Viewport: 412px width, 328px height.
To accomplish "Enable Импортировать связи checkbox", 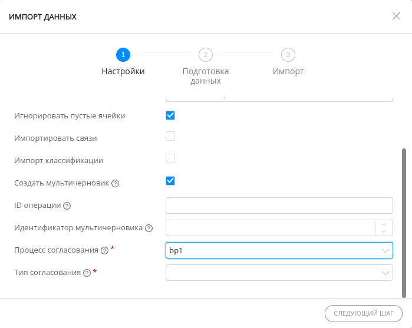I will [x=170, y=137].
